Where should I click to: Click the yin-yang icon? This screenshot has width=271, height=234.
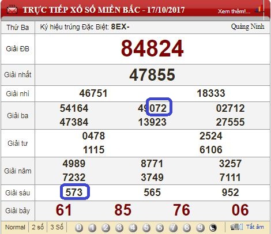(213, 228)
